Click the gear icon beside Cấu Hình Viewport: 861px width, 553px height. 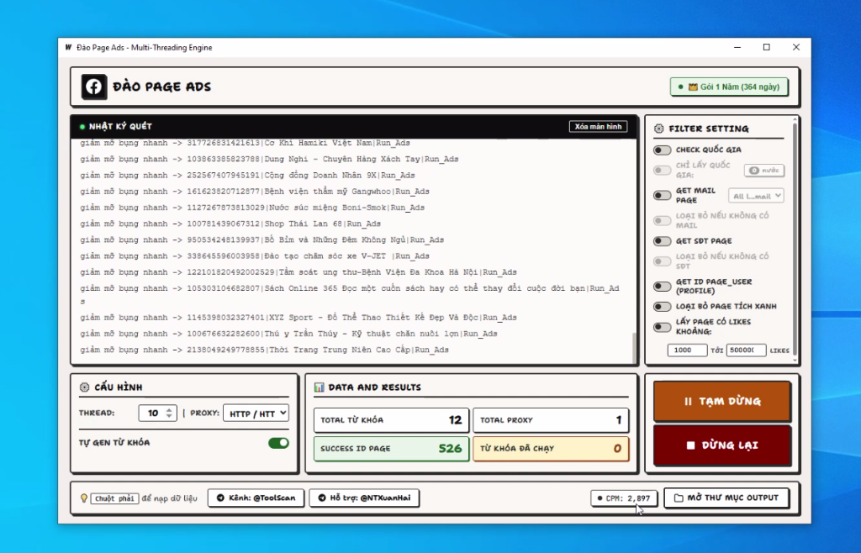tap(84, 387)
